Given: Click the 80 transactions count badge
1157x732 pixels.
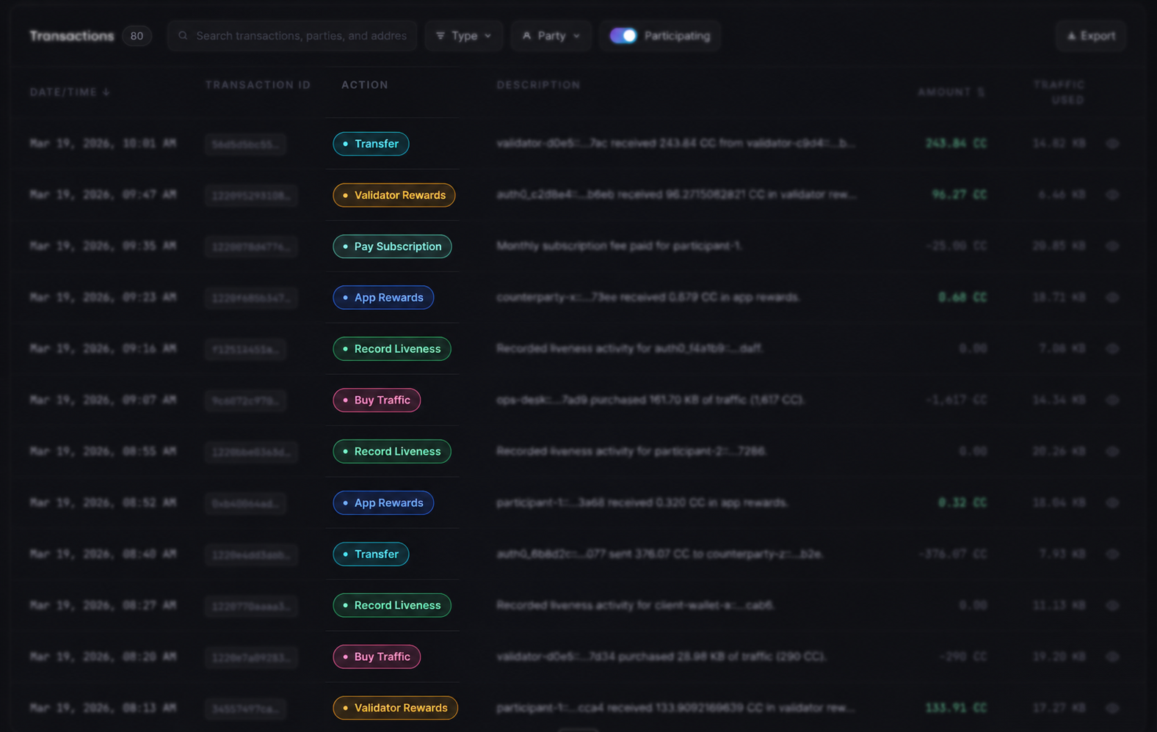Looking at the screenshot, I should (x=137, y=36).
